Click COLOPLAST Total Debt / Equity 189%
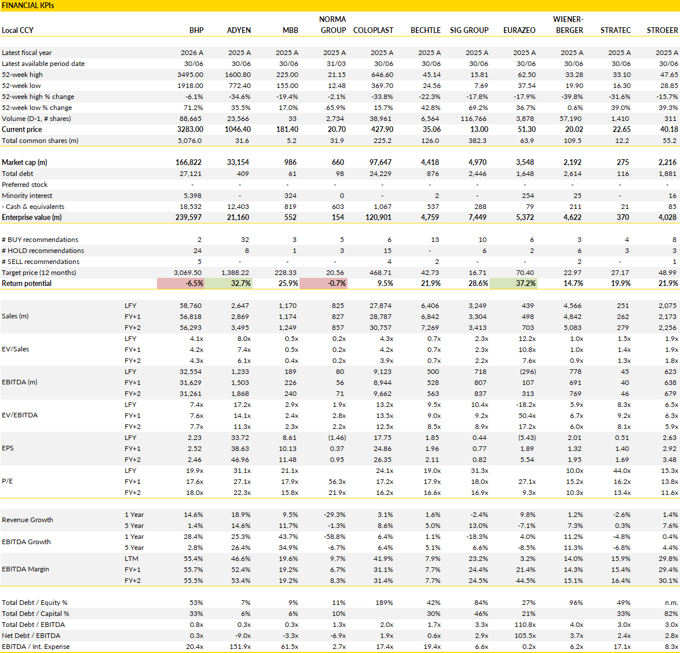680x653 pixels. click(x=384, y=603)
